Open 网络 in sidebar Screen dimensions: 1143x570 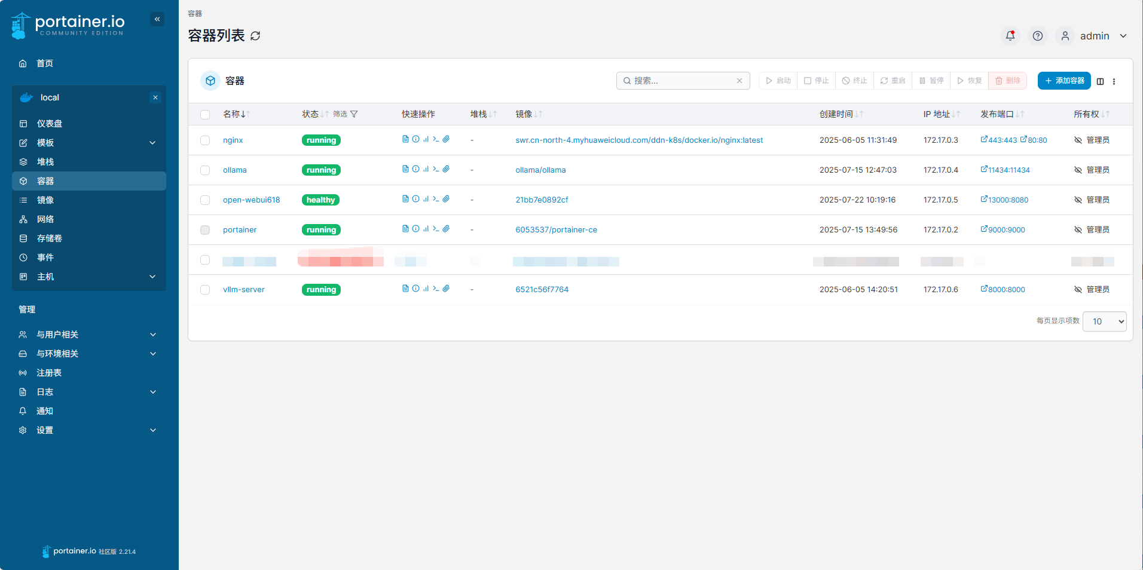89,219
